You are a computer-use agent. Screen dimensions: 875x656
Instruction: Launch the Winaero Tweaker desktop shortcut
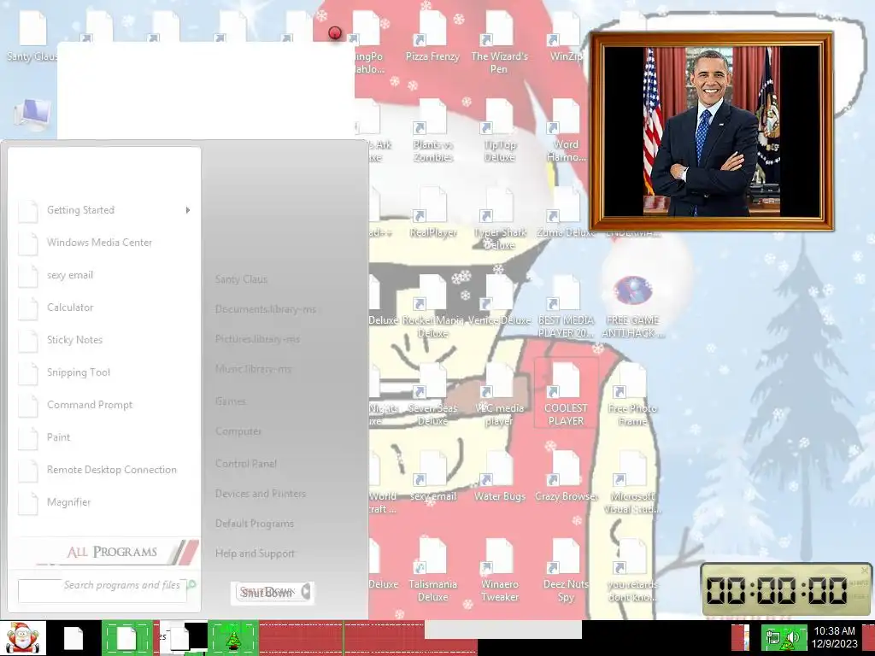[499, 571]
